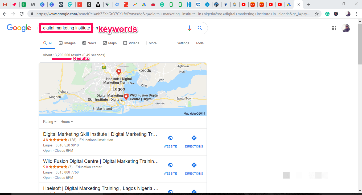Open the More search options menu
This screenshot has width=362, height=195.
151,43
